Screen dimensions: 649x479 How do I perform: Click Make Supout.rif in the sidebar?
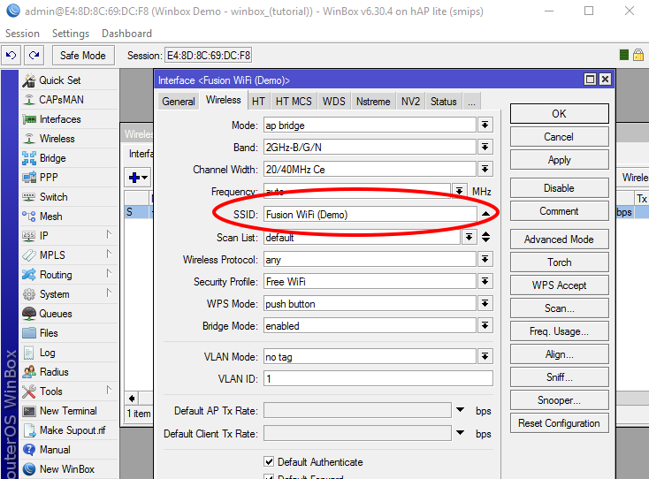pyautogui.click(x=69, y=430)
